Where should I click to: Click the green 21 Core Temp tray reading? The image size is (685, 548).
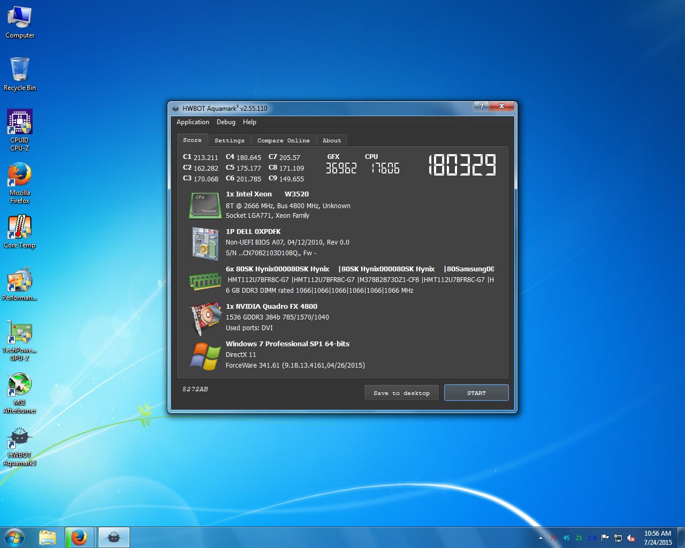tap(579, 538)
